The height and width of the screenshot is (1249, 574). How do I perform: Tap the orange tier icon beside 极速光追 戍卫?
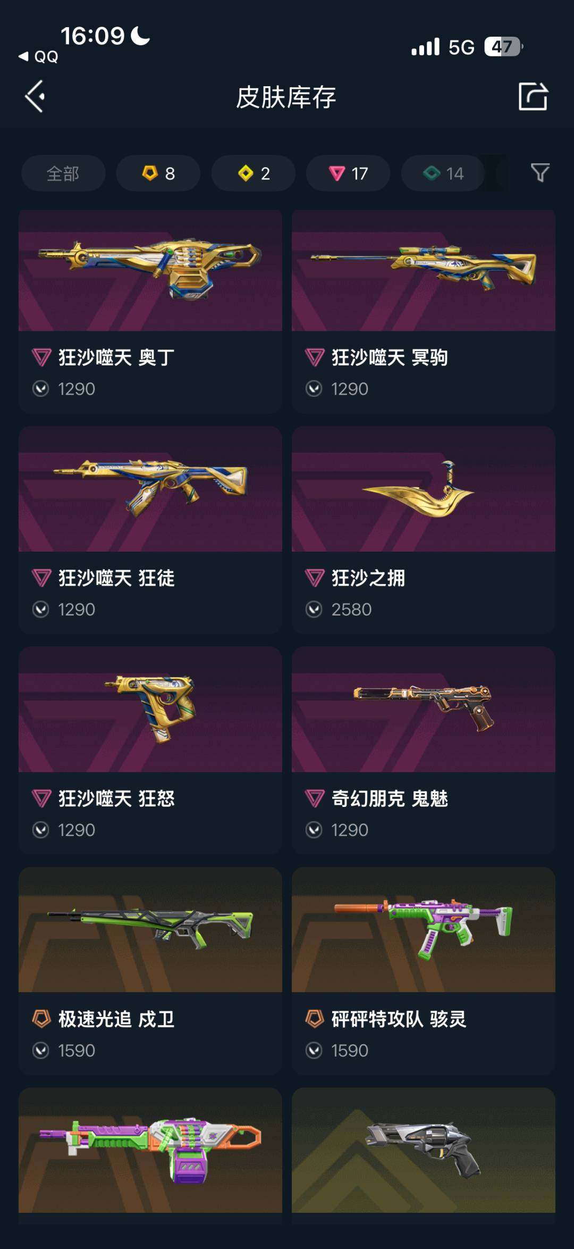tap(41, 1019)
